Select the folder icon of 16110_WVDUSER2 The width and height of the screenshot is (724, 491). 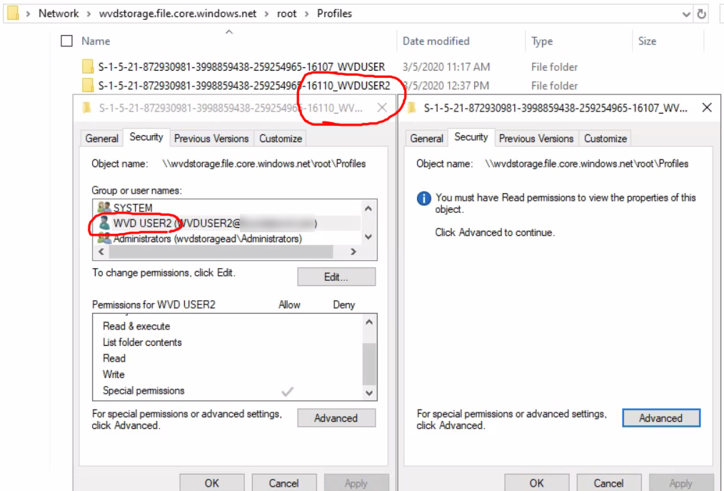point(88,86)
